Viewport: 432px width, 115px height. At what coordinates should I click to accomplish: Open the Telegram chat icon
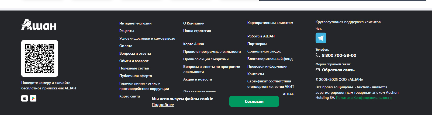(321, 38)
